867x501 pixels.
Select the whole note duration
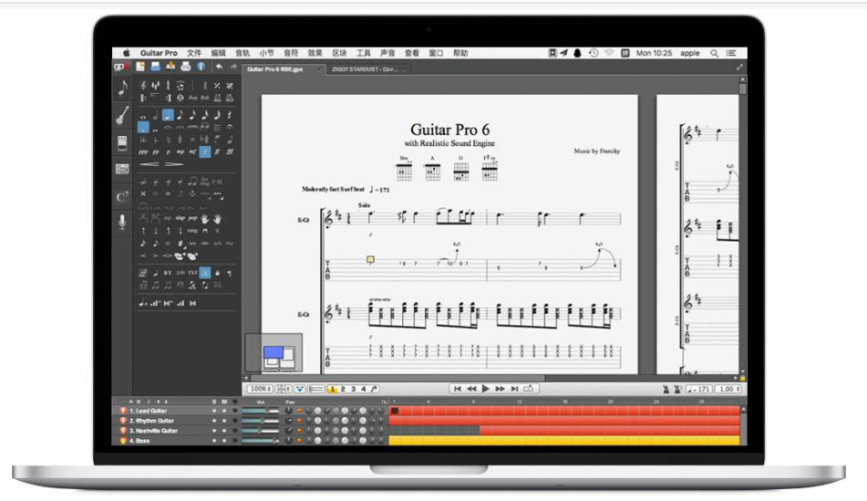(143, 116)
